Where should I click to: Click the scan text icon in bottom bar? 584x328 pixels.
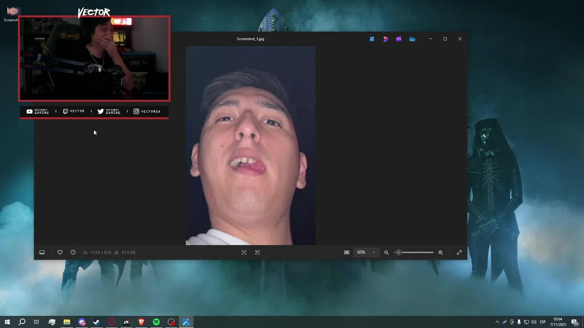[x=257, y=252]
